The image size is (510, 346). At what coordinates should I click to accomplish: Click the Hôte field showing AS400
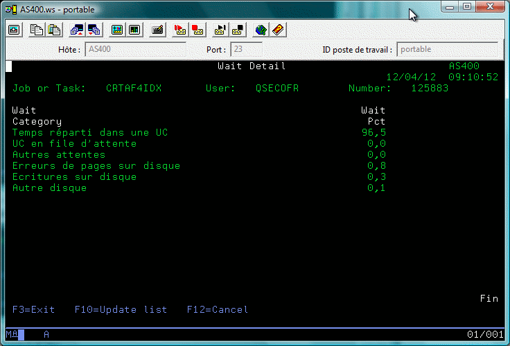135,49
